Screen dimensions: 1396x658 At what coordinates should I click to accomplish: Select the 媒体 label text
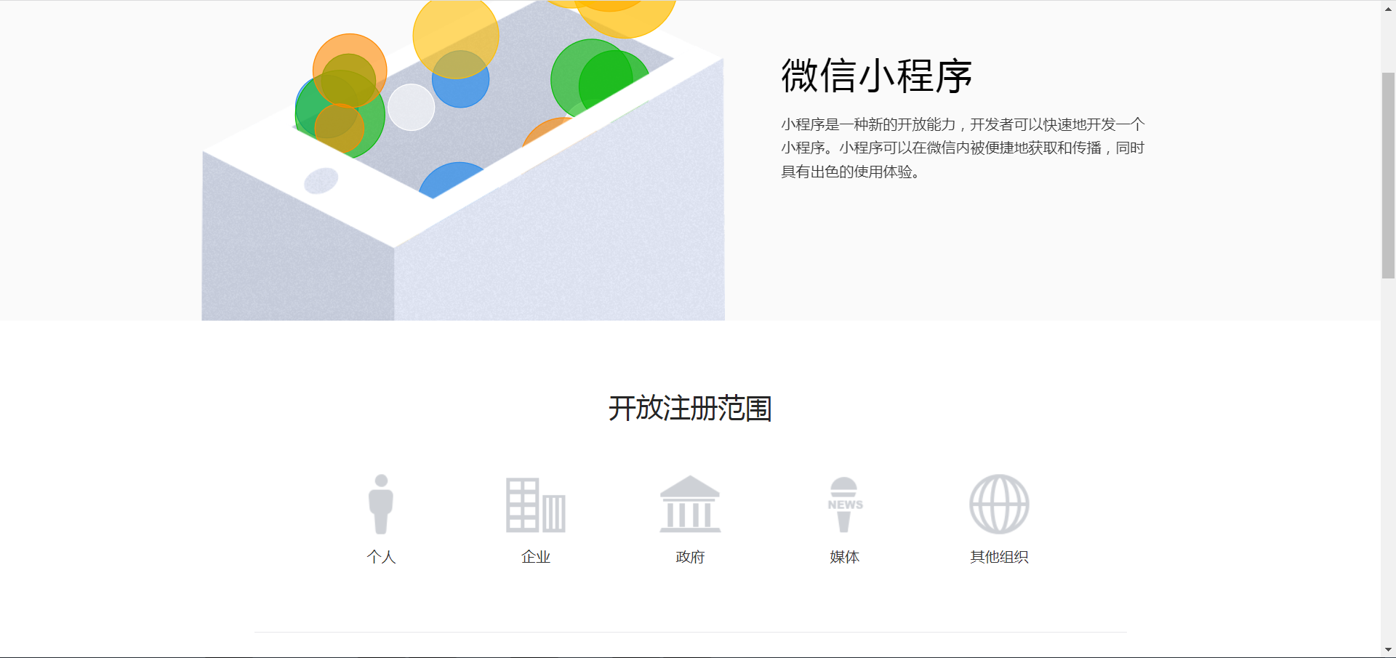(x=844, y=557)
